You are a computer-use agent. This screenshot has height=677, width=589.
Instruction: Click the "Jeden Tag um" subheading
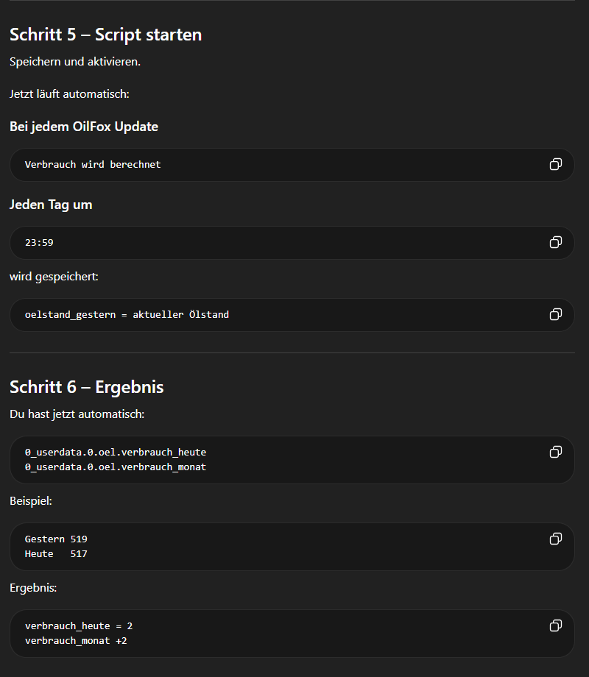click(51, 205)
